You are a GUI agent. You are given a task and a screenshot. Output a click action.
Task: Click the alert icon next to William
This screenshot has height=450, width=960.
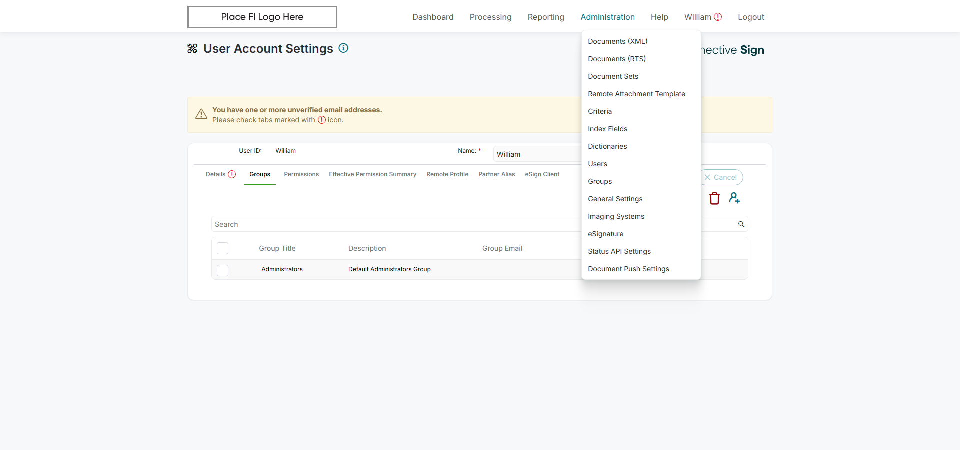(718, 17)
